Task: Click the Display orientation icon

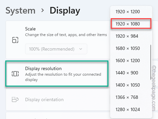Action: tap(15, 99)
